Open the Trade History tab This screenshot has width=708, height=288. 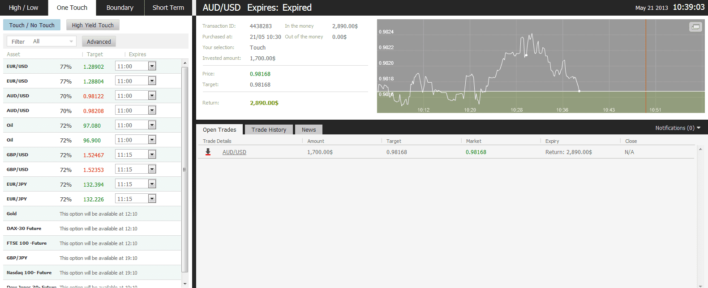pyautogui.click(x=269, y=129)
